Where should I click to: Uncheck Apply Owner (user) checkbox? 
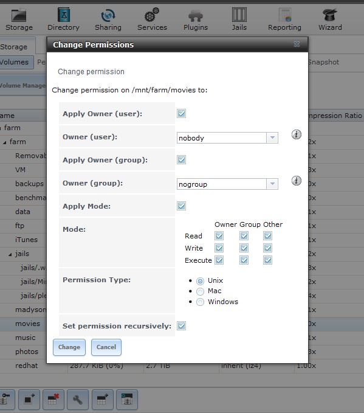[x=181, y=114]
